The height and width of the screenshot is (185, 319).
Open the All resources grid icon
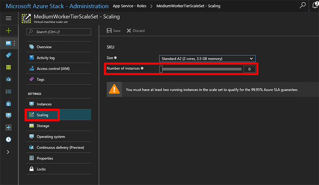[9, 67]
